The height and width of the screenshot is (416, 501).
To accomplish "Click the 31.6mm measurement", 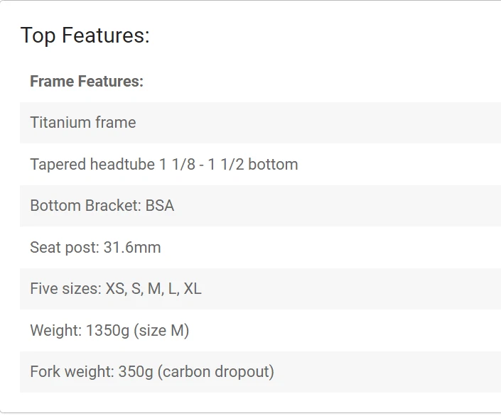I will tap(132, 248).
